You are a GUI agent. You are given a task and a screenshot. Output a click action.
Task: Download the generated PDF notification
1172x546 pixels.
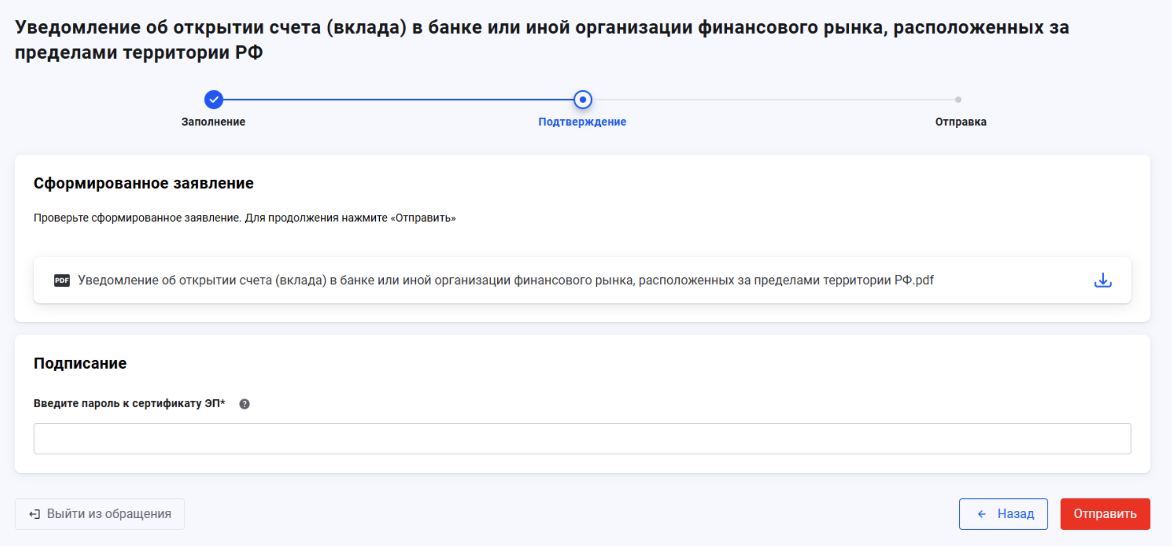pos(1103,280)
